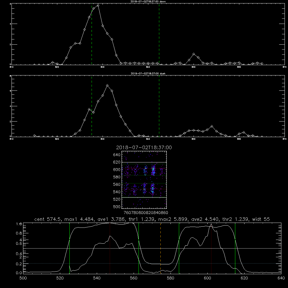Screen dimensions: 288x288
Task: Click the 'ave2 4.540' statistic text
Action: click(x=206, y=219)
